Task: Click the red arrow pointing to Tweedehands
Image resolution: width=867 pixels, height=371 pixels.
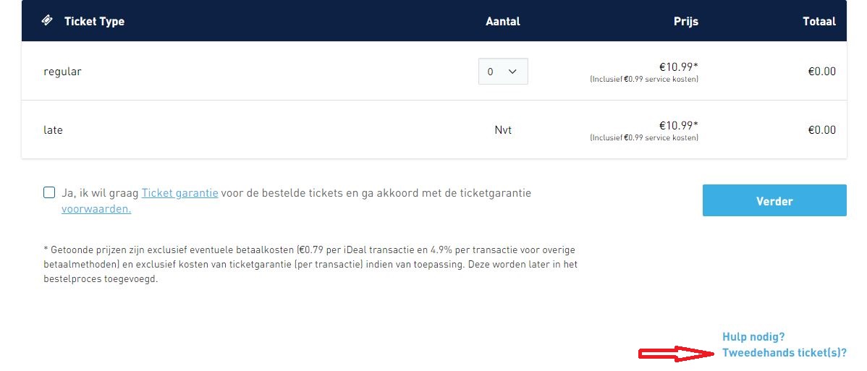Action: click(x=677, y=354)
